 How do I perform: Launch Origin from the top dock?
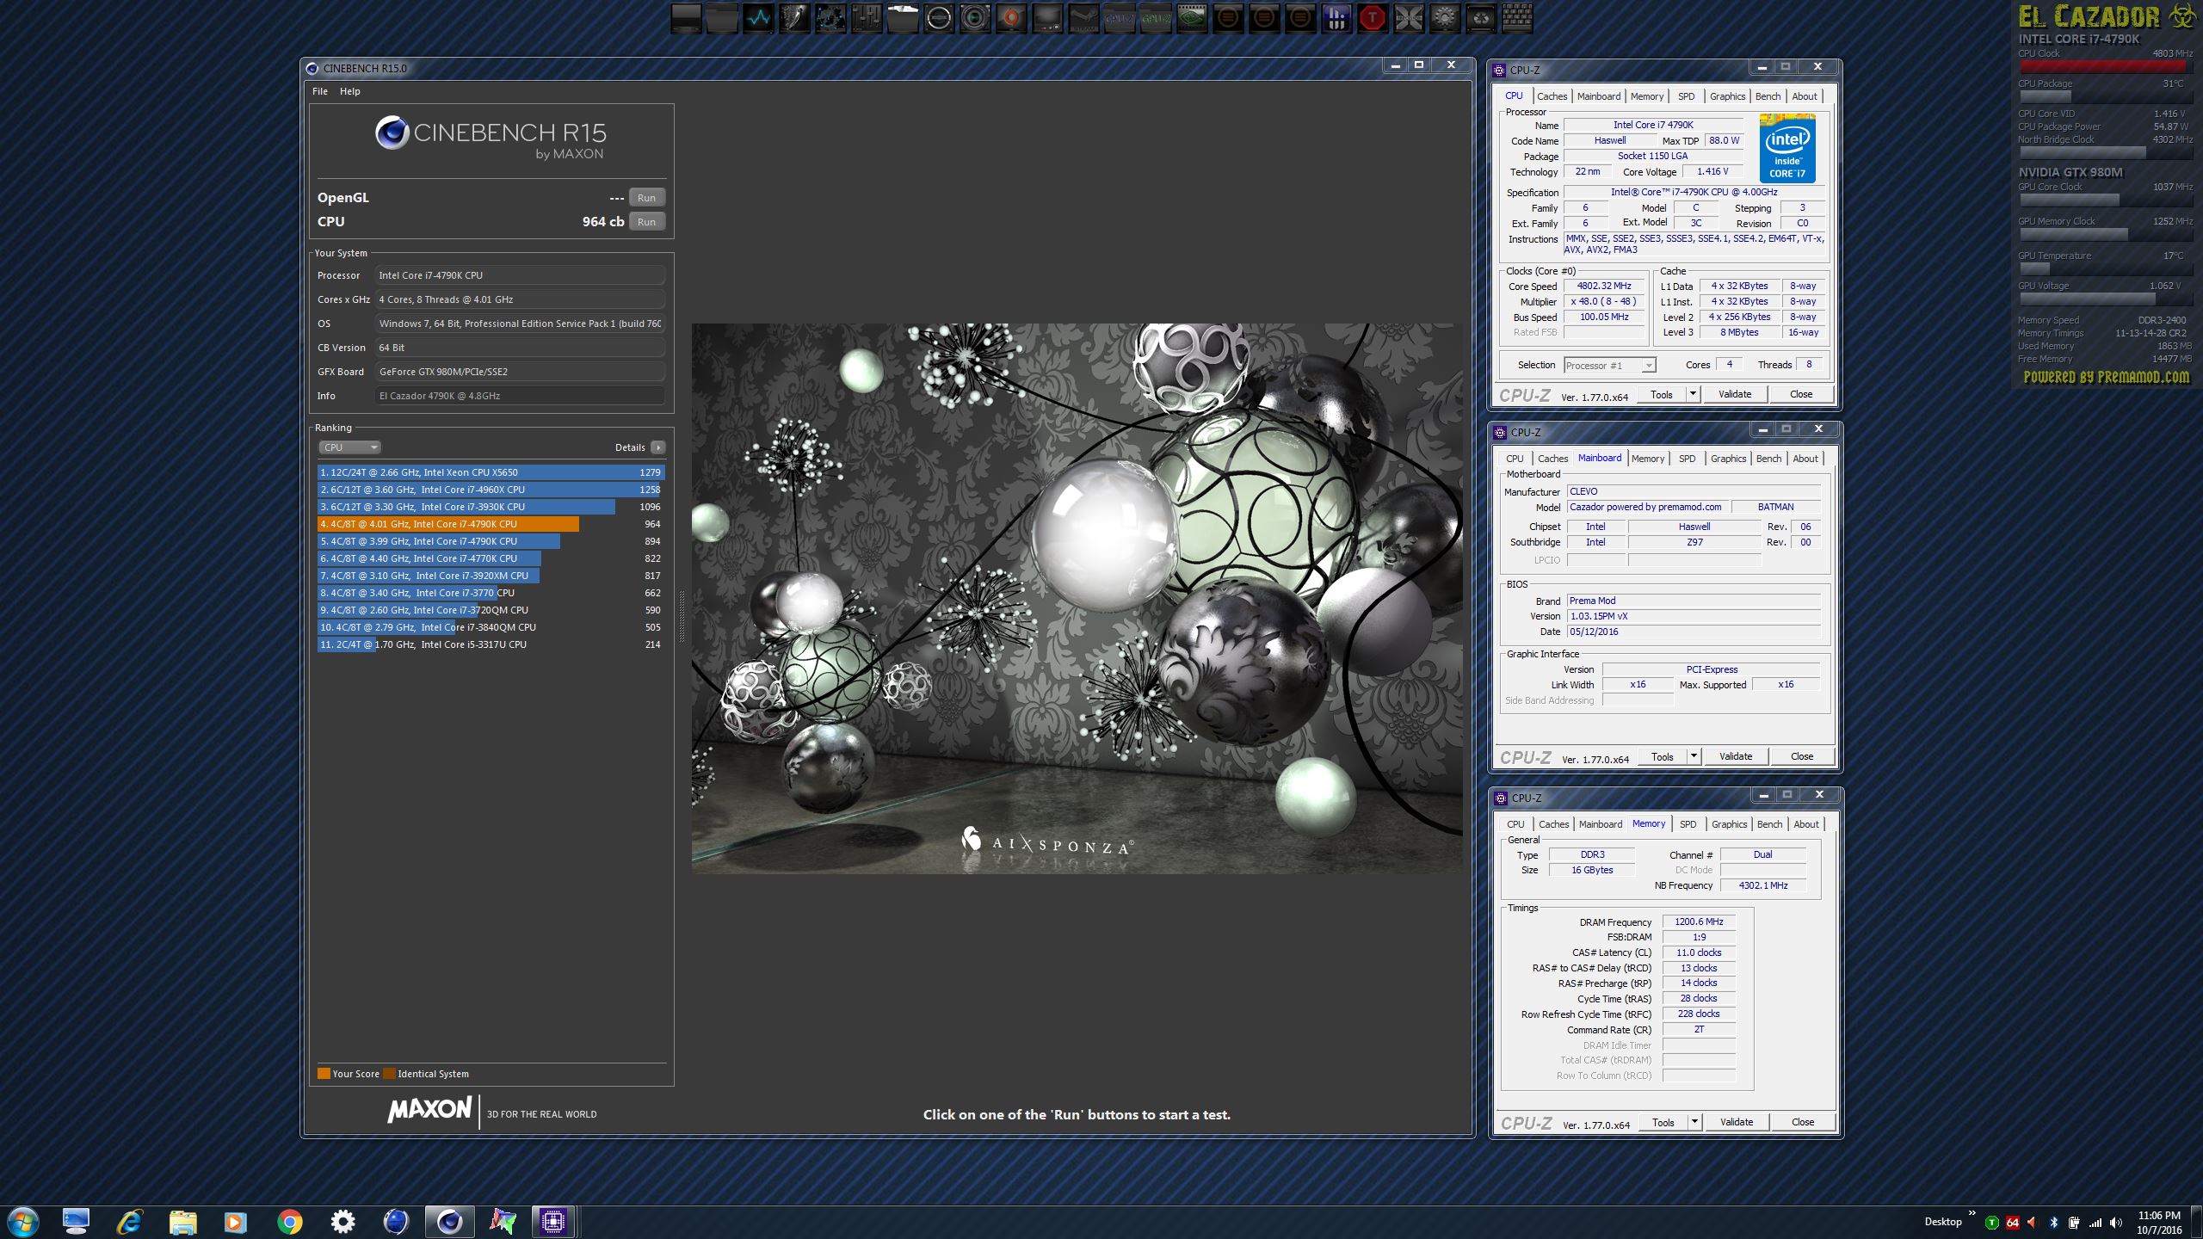click(1011, 18)
